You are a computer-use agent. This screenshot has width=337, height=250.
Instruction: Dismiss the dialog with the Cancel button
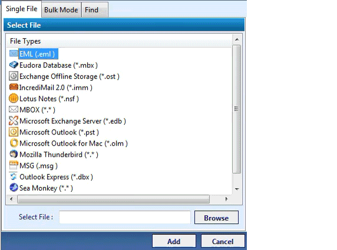pos(223,241)
